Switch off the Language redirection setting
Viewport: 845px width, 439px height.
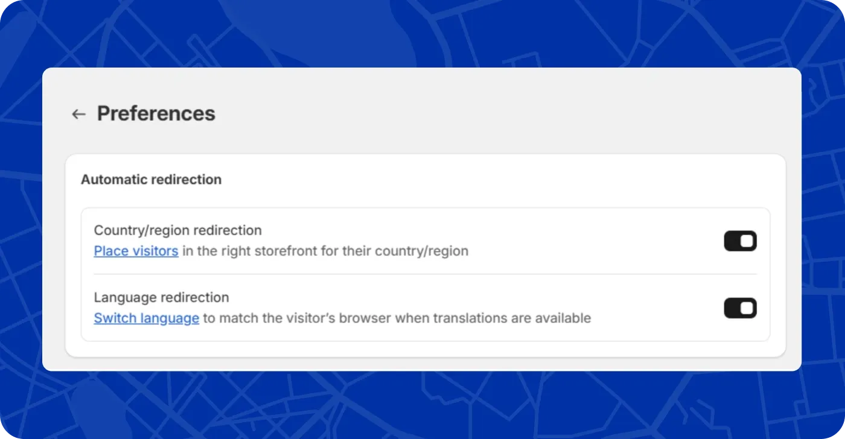(740, 308)
